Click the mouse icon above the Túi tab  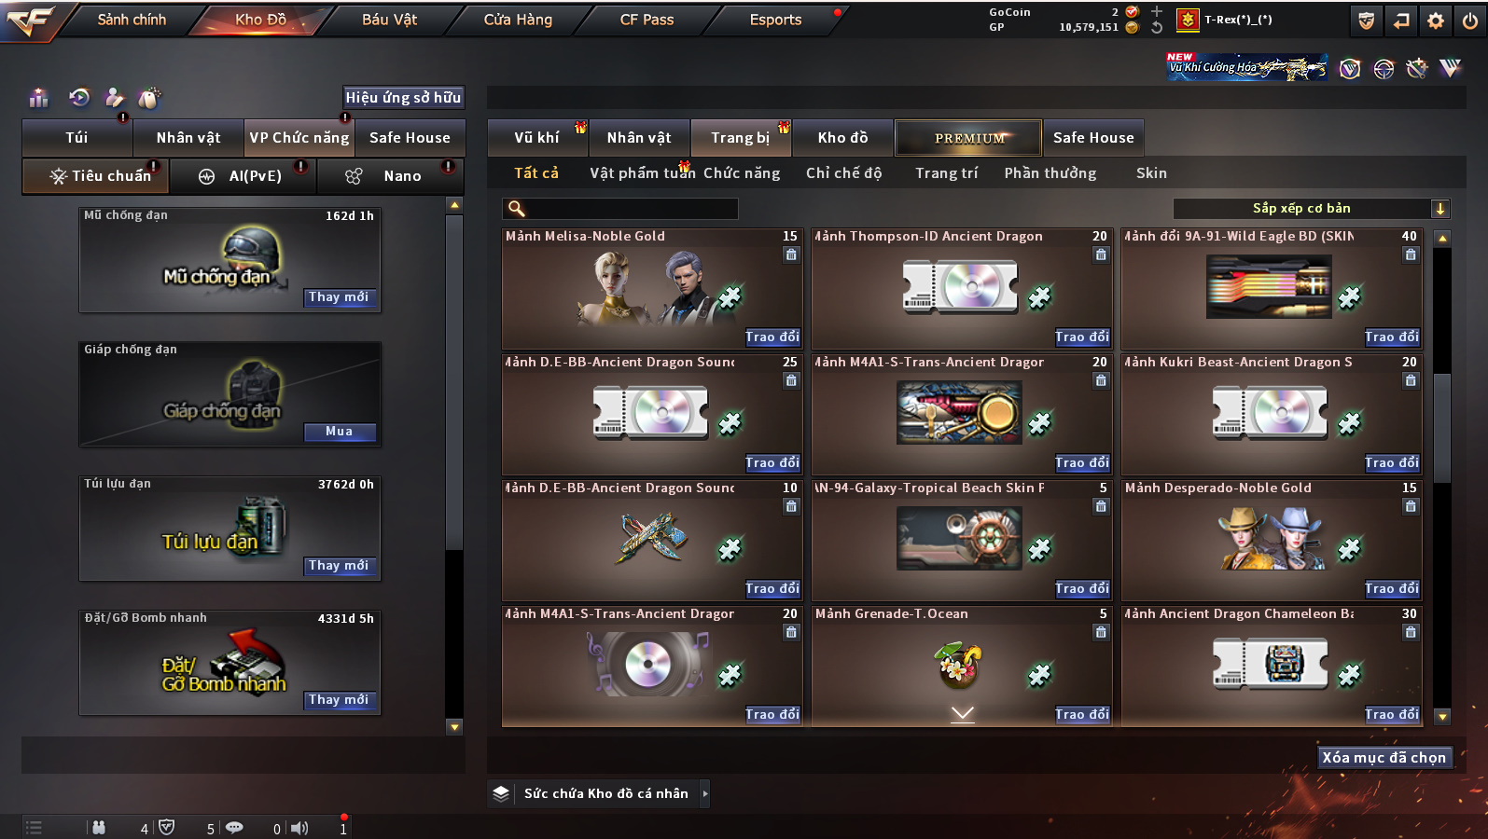tap(148, 97)
